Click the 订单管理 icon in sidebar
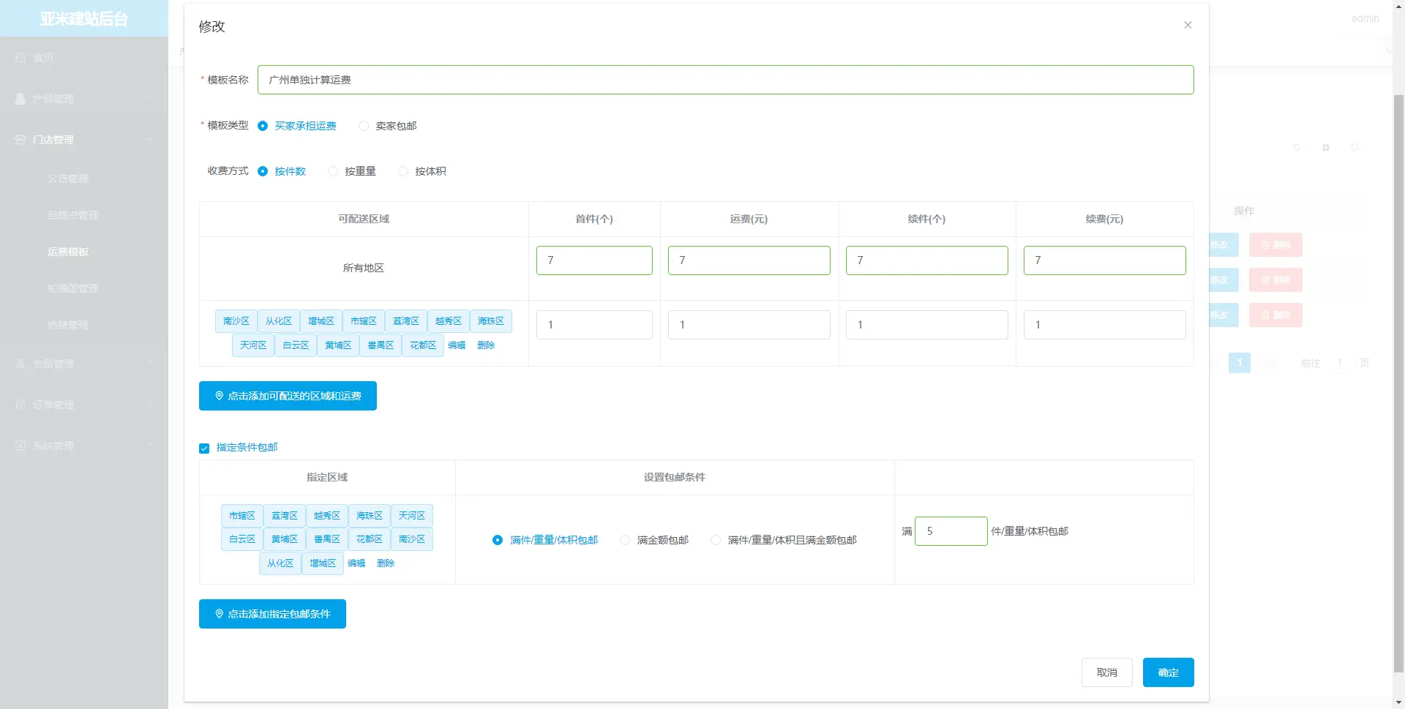 (20, 405)
